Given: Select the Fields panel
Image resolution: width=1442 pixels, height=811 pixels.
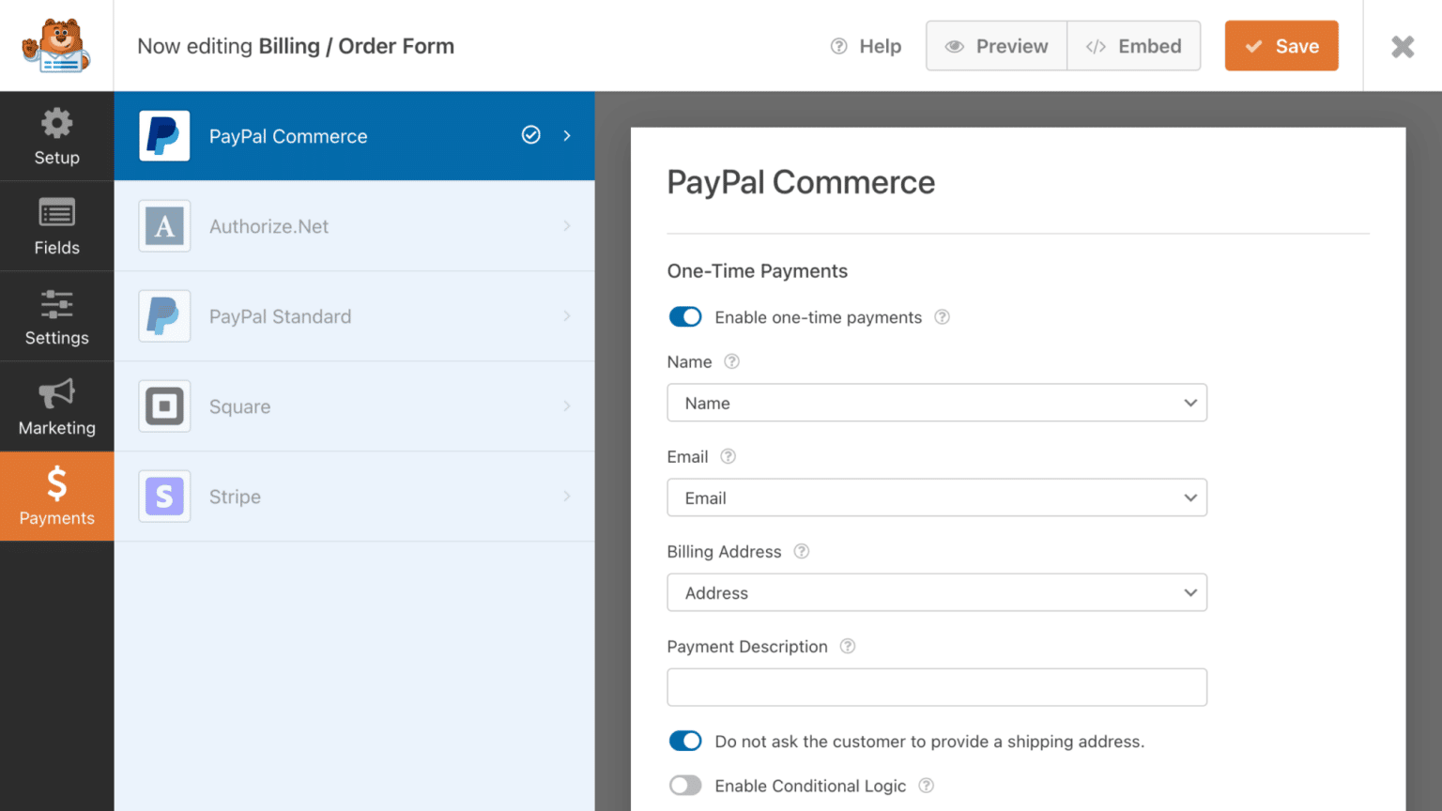Looking at the screenshot, I should coord(56,225).
